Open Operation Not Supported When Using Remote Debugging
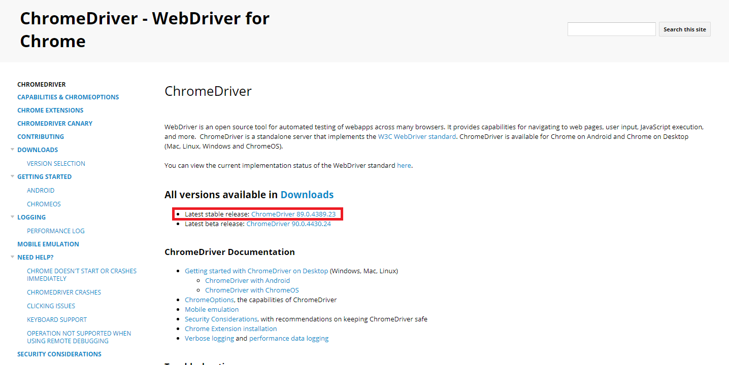Image resolution: width=729 pixels, height=365 pixels. click(x=79, y=337)
